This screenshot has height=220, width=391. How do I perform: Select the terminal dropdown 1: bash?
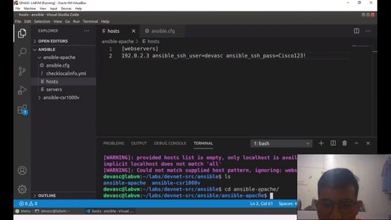[x=281, y=144]
